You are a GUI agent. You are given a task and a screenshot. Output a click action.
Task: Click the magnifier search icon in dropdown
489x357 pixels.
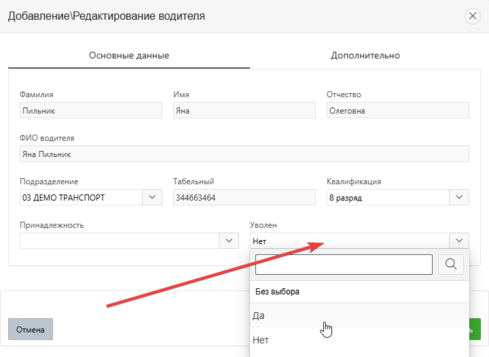click(451, 265)
